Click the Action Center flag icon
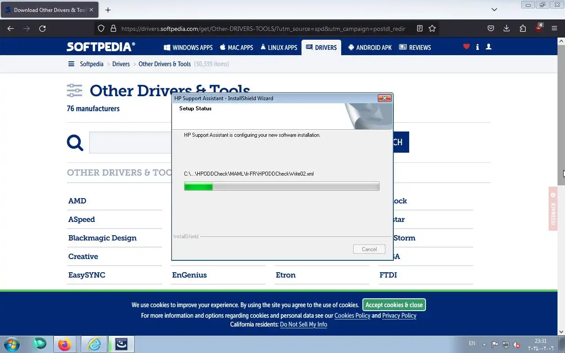The image size is (565, 353). (x=495, y=345)
